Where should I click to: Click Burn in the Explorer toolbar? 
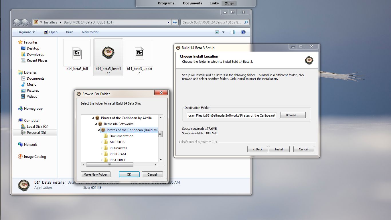(70, 32)
